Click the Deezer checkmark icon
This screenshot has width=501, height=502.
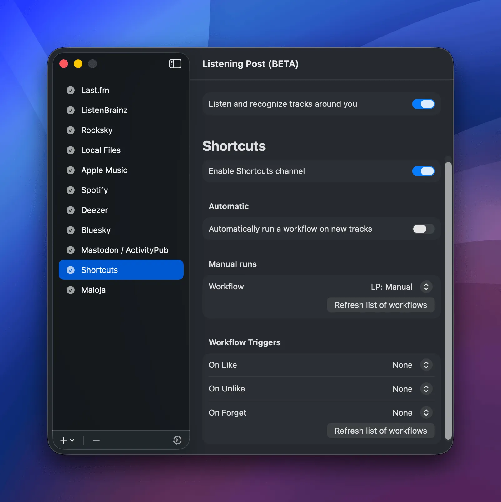71,210
